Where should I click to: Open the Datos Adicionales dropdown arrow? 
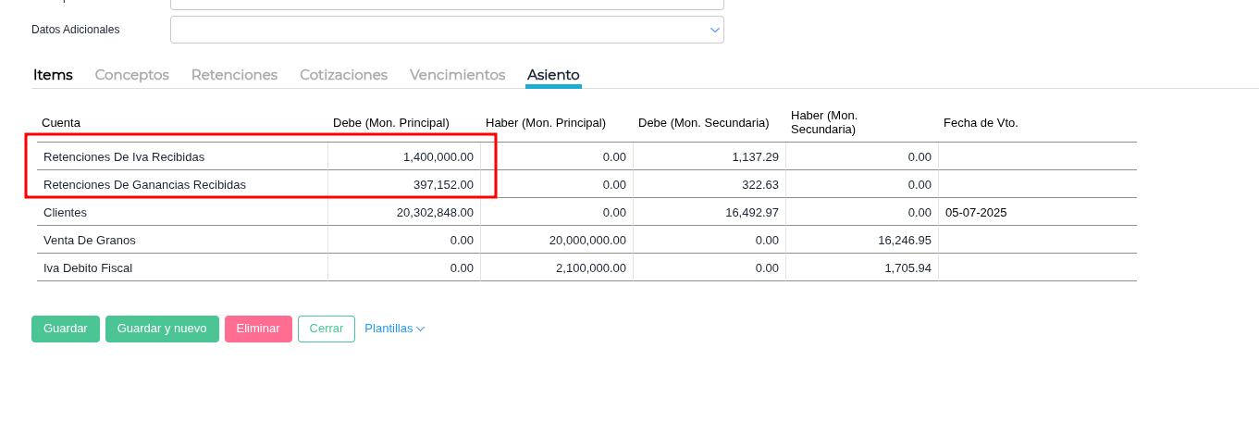coord(714,30)
